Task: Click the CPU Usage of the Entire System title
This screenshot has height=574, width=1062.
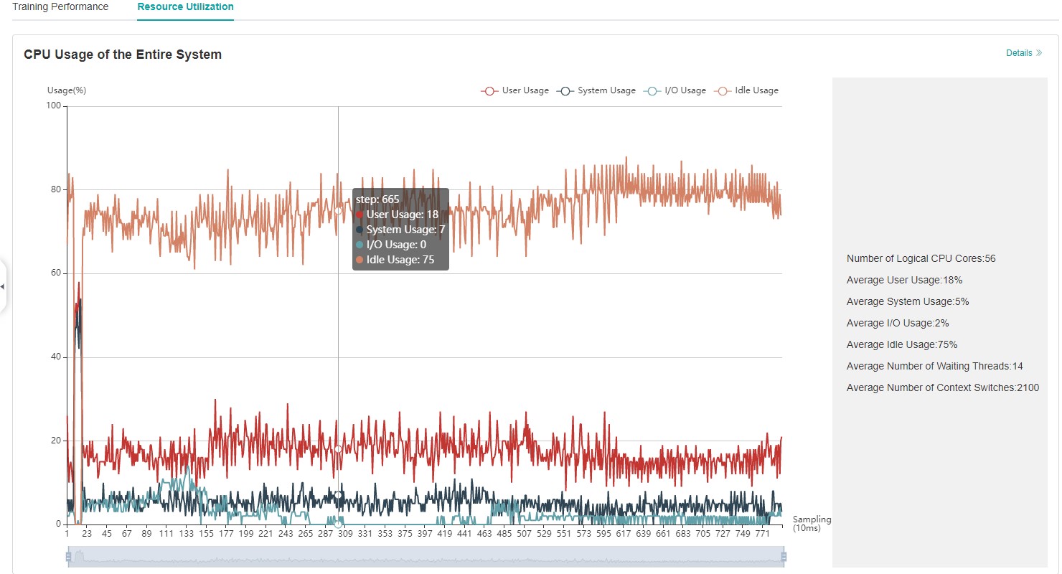Action: coord(123,55)
